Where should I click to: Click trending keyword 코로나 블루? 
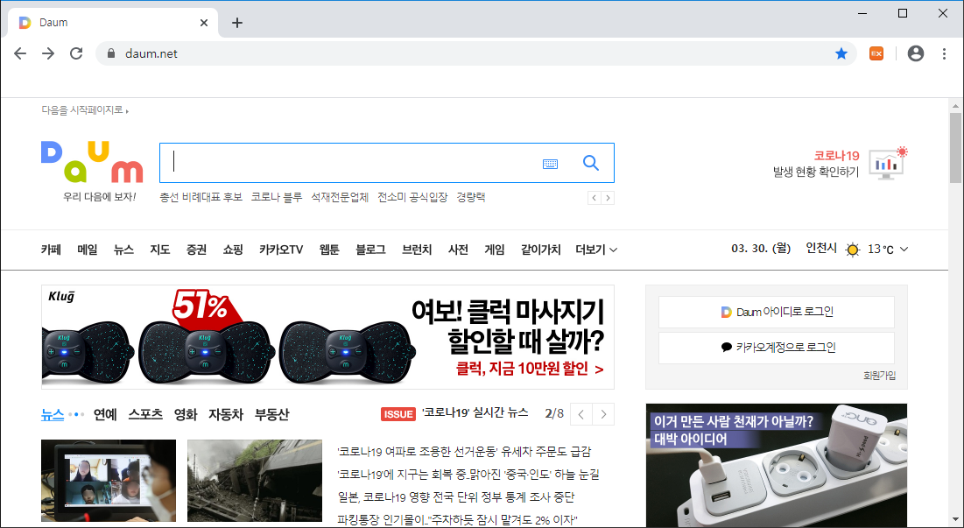coord(277,197)
